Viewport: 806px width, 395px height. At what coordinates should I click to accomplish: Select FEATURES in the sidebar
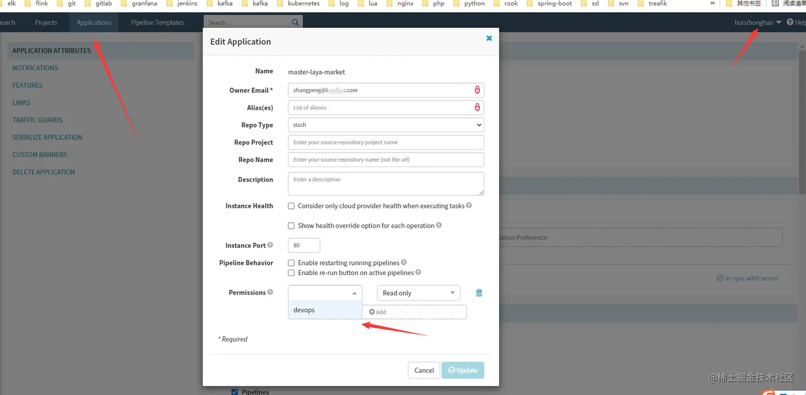[28, 85]
